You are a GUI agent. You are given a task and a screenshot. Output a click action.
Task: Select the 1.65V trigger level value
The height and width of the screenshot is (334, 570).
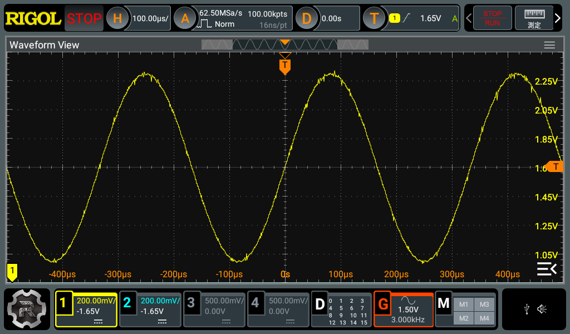[430, 18]
